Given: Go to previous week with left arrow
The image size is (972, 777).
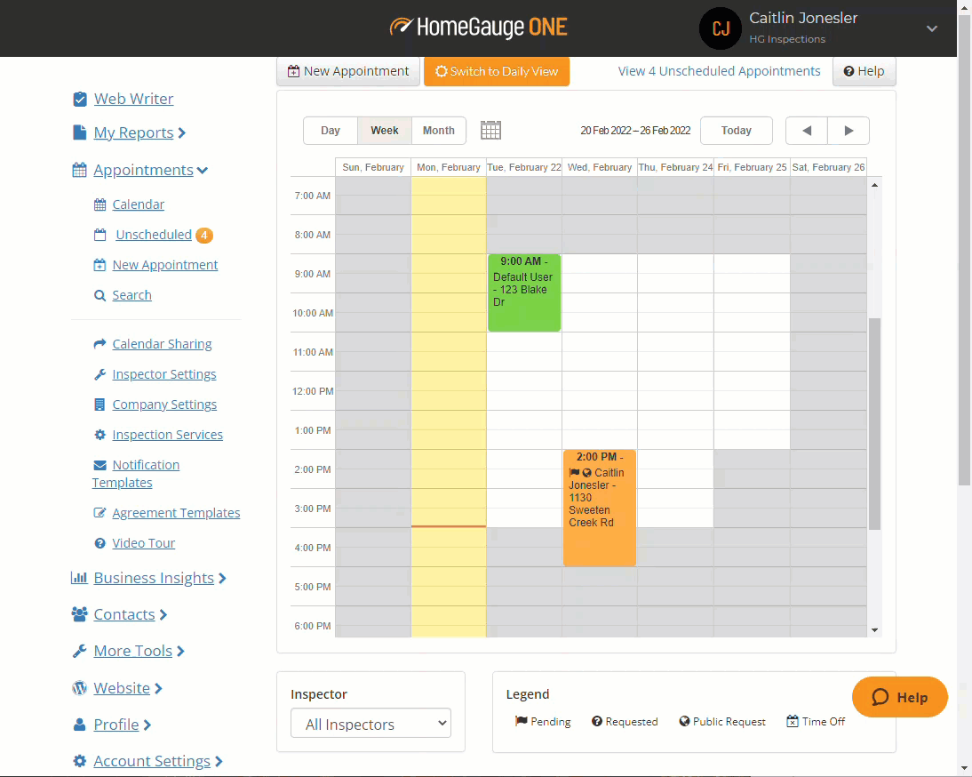Looking at the screenshot, I should tap(807, 131).
